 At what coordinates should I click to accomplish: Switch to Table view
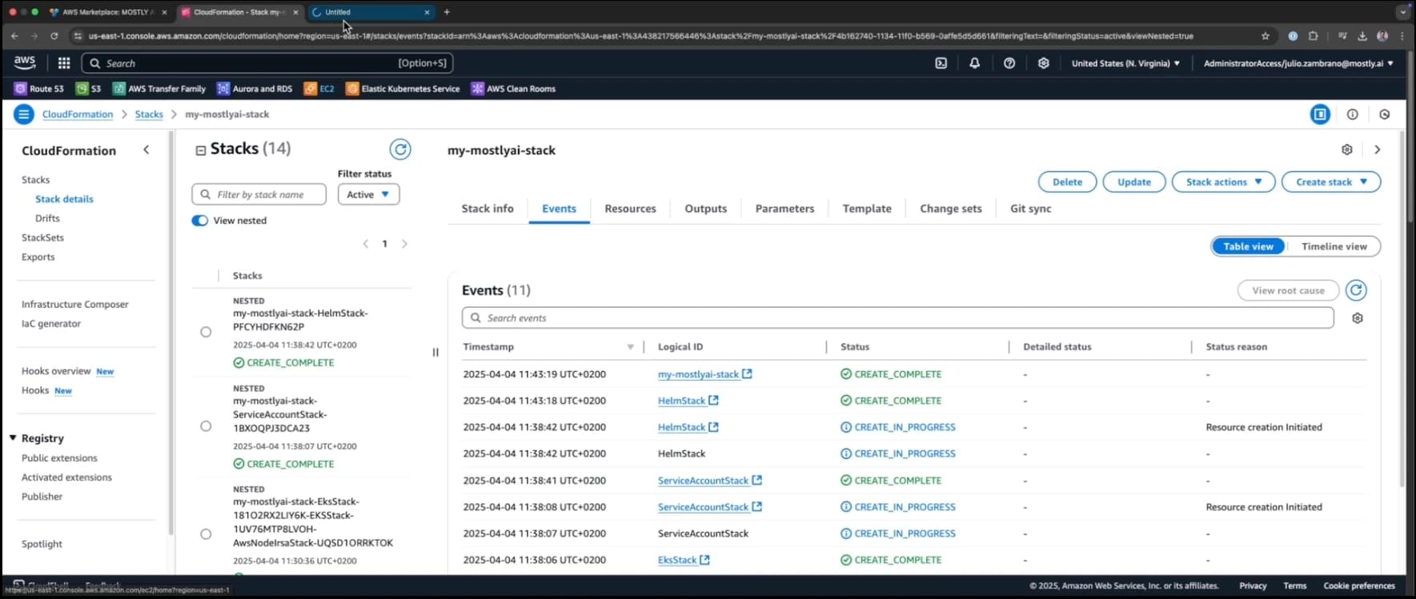coord(1248,246)
